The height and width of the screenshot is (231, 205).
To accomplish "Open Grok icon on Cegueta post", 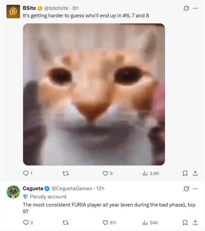I will [186, 189].
